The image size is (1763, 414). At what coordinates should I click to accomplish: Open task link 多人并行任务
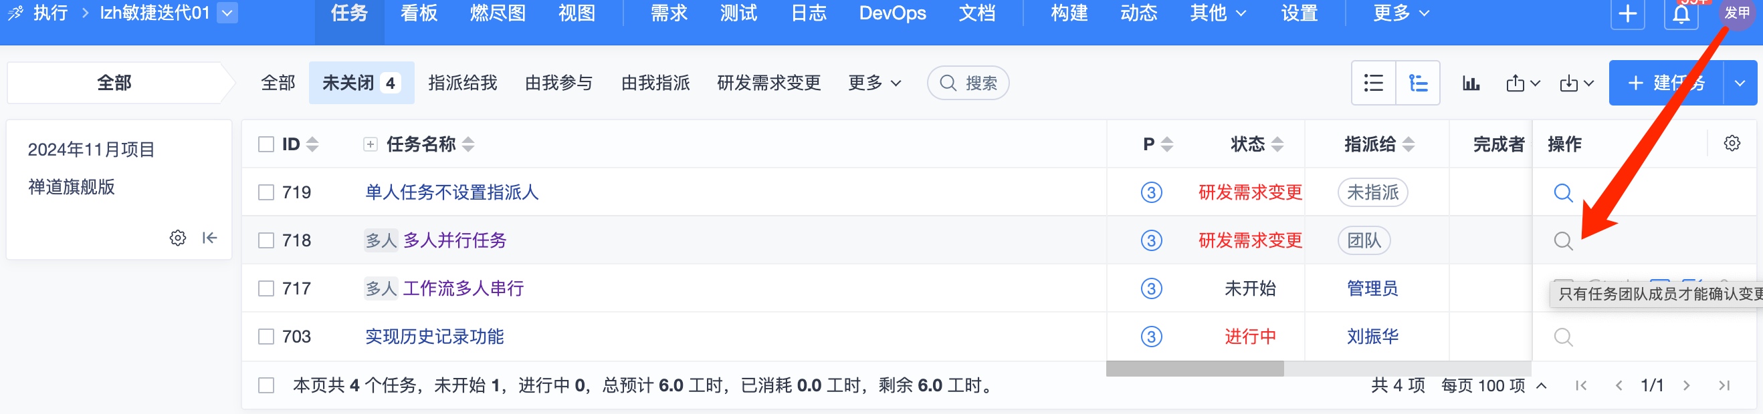pos(454,240)
